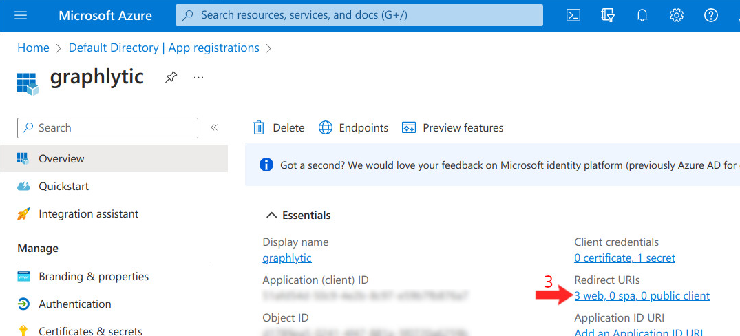Open the Directories and subscriptions filter icon
Viewport: 740px width, 336px height.
pos(608,16)
